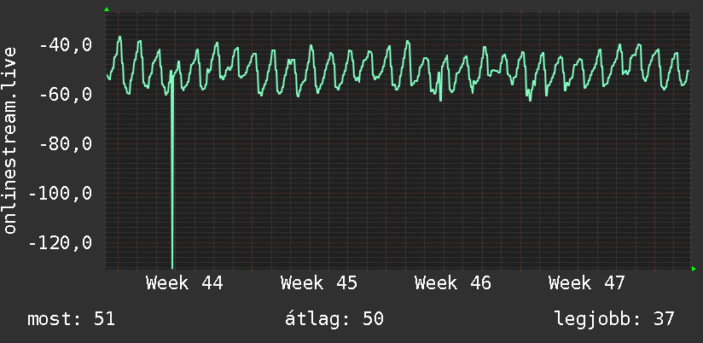Click the '-100,0' y-axis value
This screenshot has width=703, height=343.
pyautogui.click(x=60, y=194)
